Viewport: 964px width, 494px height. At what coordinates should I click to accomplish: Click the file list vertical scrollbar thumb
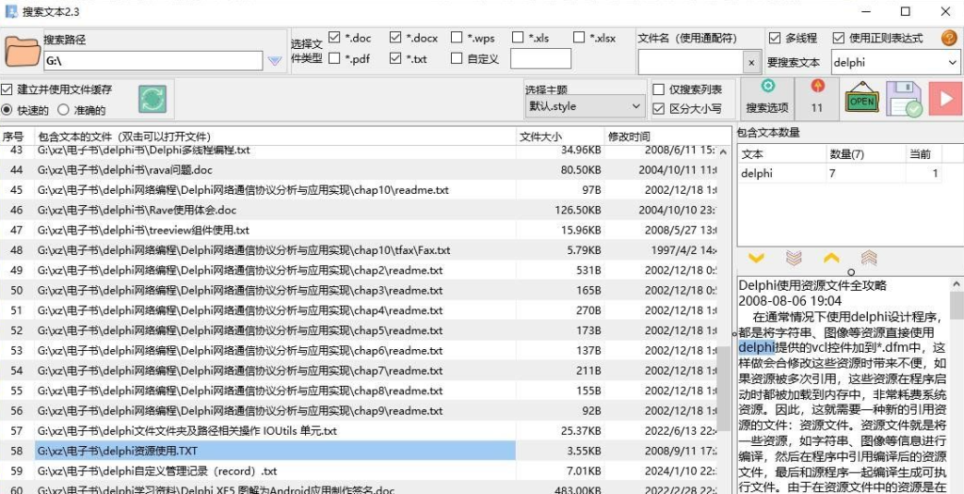tap(724, 389)
